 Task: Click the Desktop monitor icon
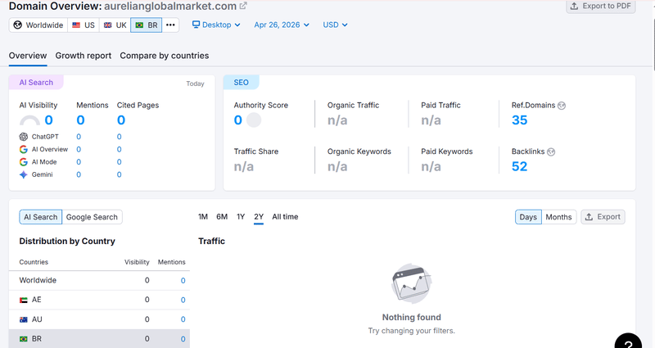[196, 25]
